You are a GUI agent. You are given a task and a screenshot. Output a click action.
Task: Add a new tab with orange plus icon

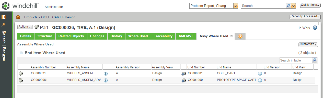pos(240,36)
